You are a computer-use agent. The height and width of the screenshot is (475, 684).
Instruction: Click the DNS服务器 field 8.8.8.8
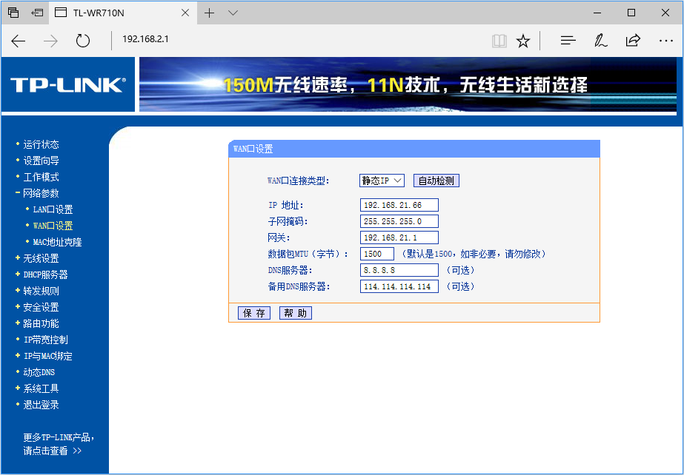tap(399, 270)
